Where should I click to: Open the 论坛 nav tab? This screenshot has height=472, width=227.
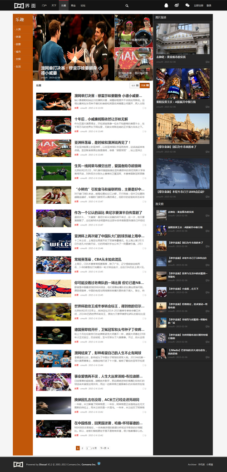(x=83, y=5)
